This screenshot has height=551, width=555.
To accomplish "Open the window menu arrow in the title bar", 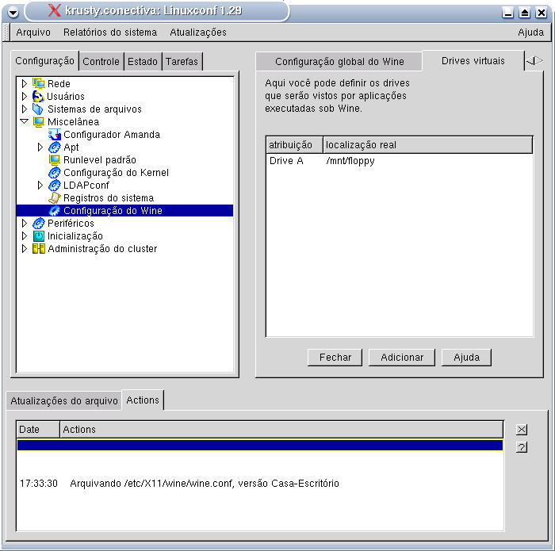I will pyautogui.click(x=13, y=13).
